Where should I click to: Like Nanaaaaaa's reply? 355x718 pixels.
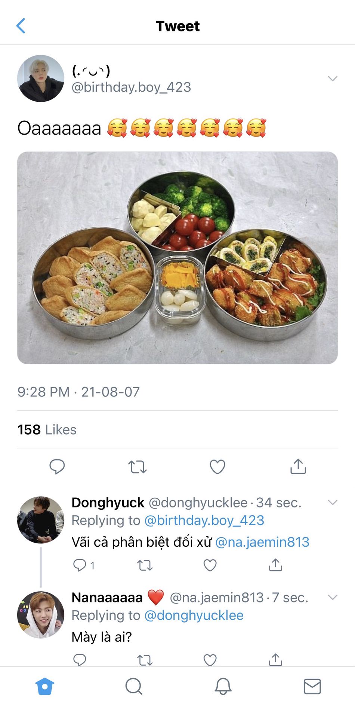coord(210,660)
